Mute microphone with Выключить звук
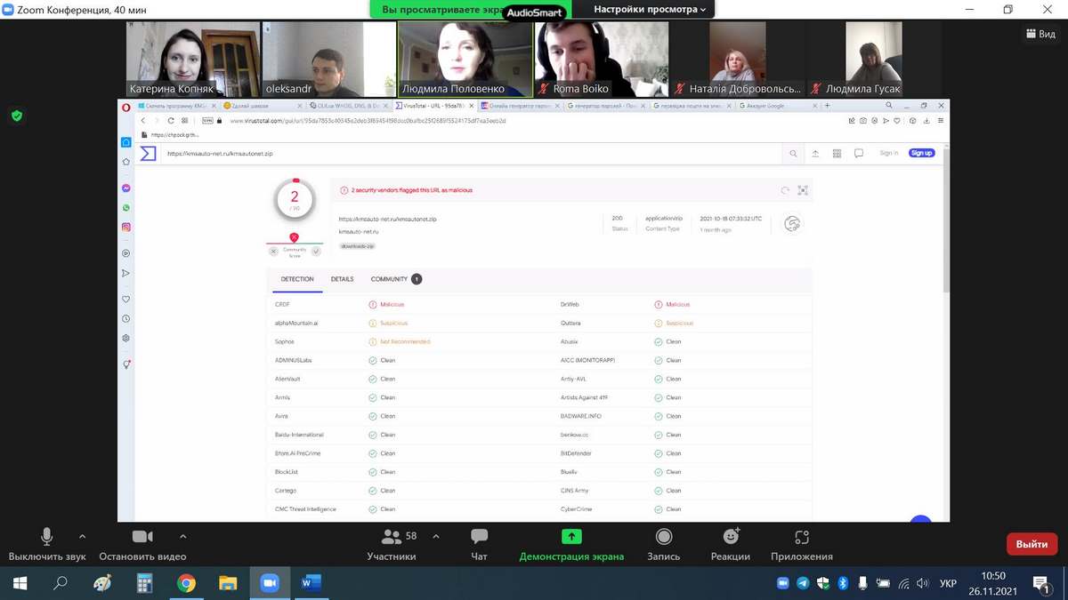The image size is (1068, 600). tap(46, 538)
